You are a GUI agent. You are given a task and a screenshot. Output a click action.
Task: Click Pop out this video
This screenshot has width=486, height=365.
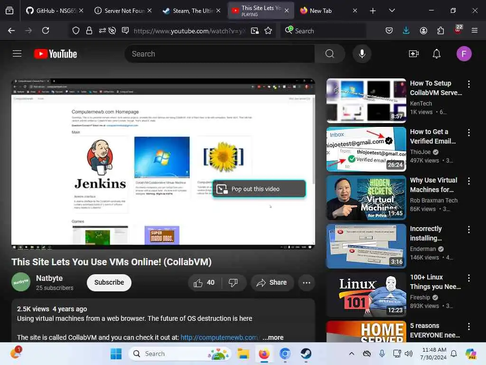click(x=259, y=189)
